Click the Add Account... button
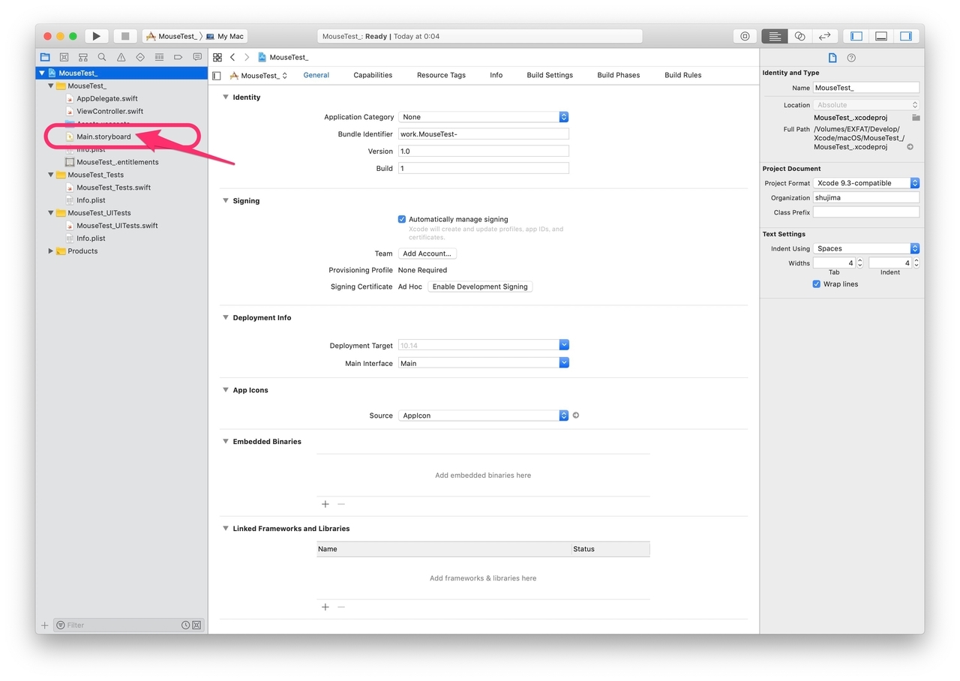The image size is (960, 681). point(427,253)
